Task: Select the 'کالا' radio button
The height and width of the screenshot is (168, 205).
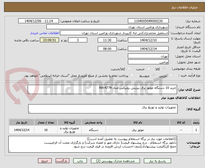Action: 164,68
